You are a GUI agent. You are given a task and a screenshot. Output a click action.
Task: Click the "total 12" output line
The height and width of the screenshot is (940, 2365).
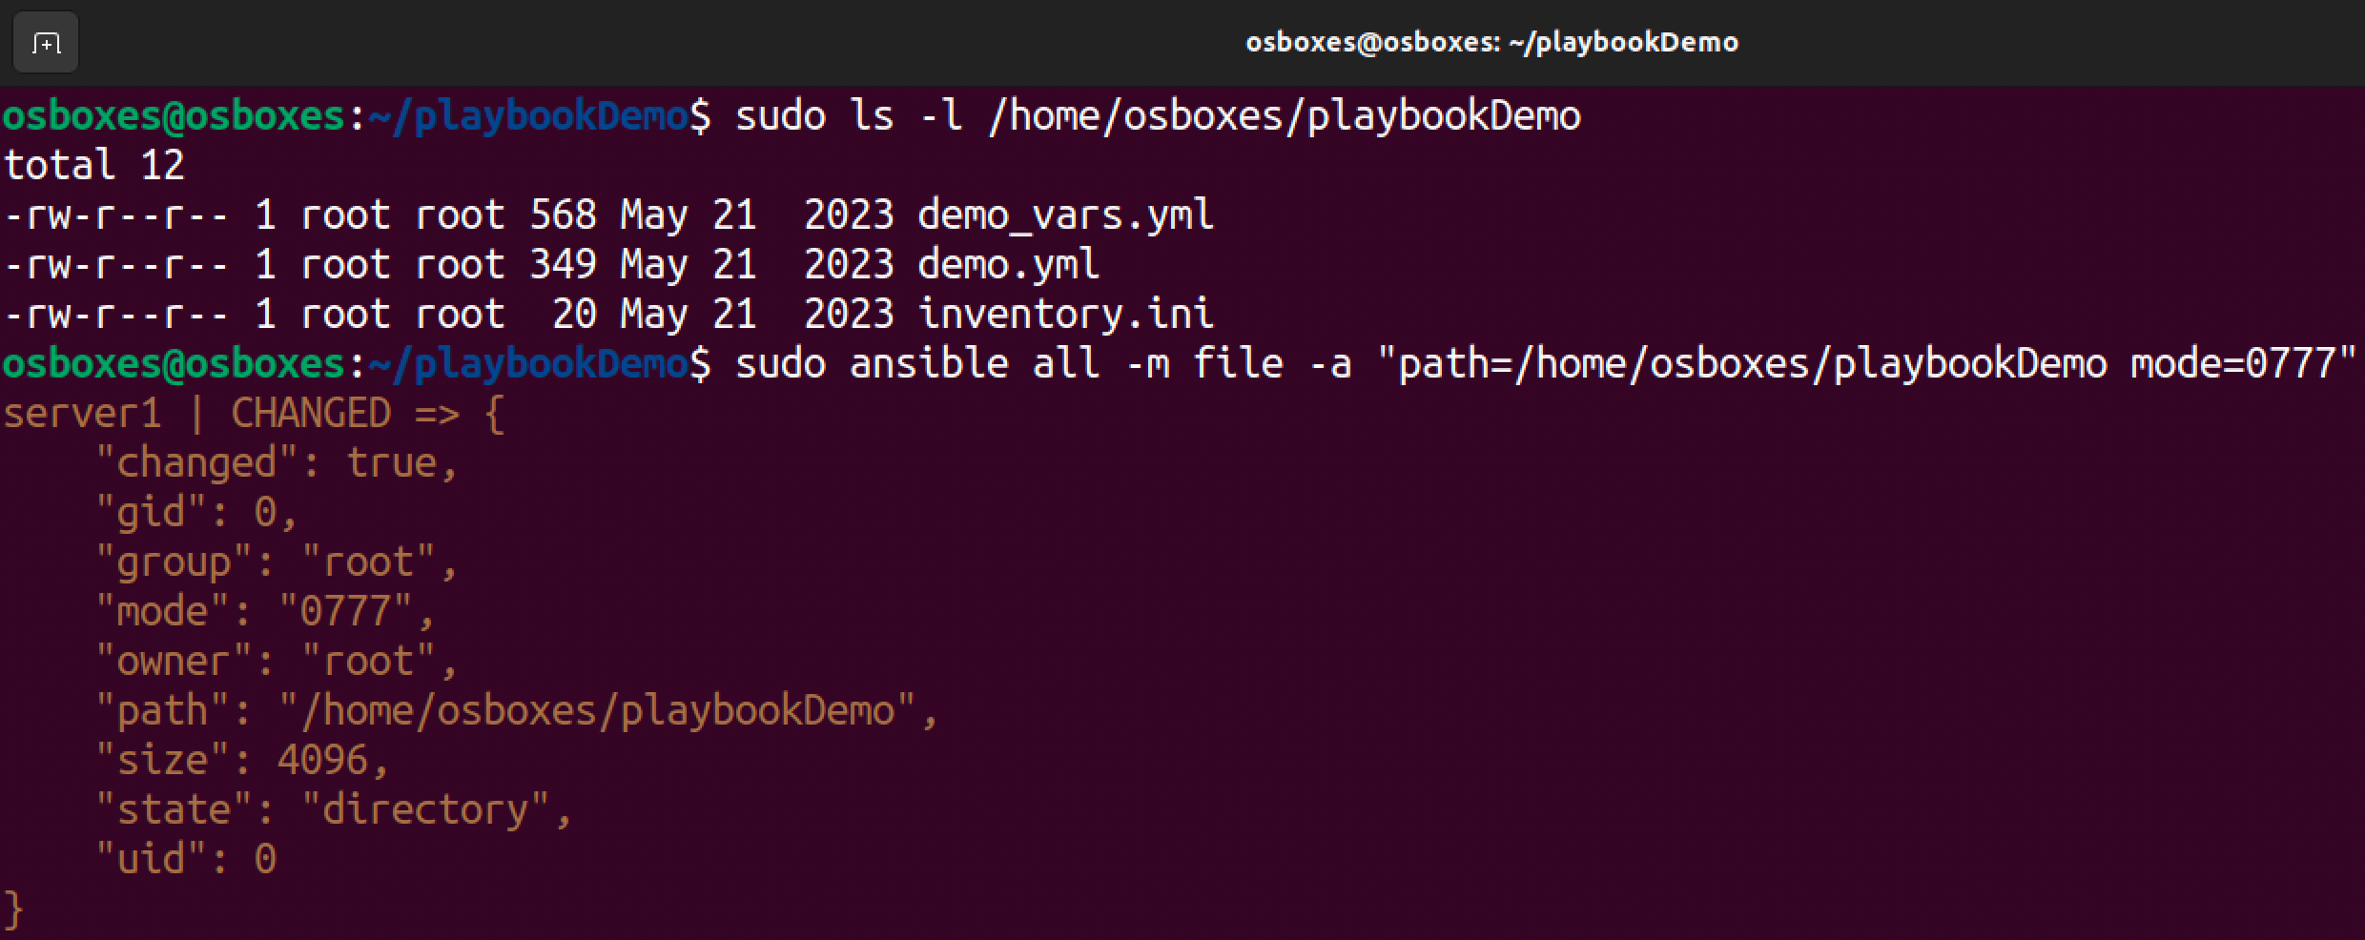pos(93,166)
